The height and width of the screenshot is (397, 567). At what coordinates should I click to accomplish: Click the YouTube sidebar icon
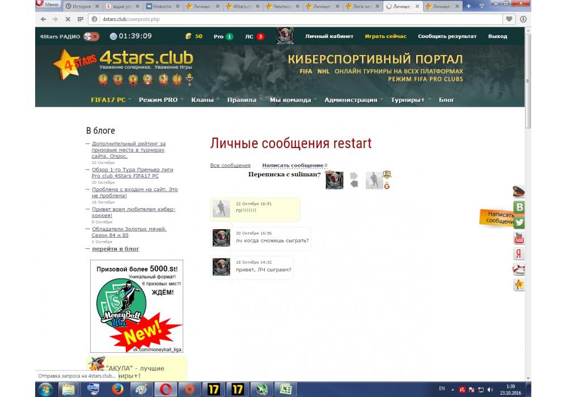click(x=518, y=238)
